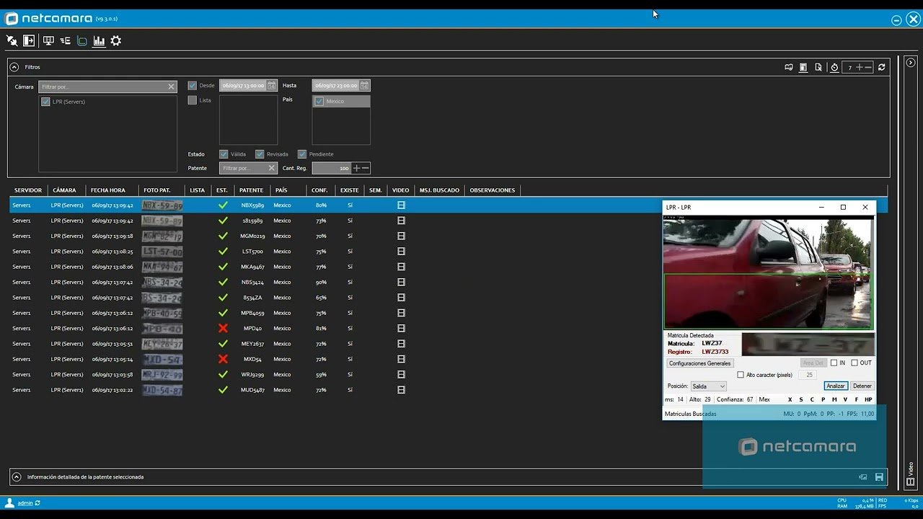Click the Analizar button

tap(836, 386)
